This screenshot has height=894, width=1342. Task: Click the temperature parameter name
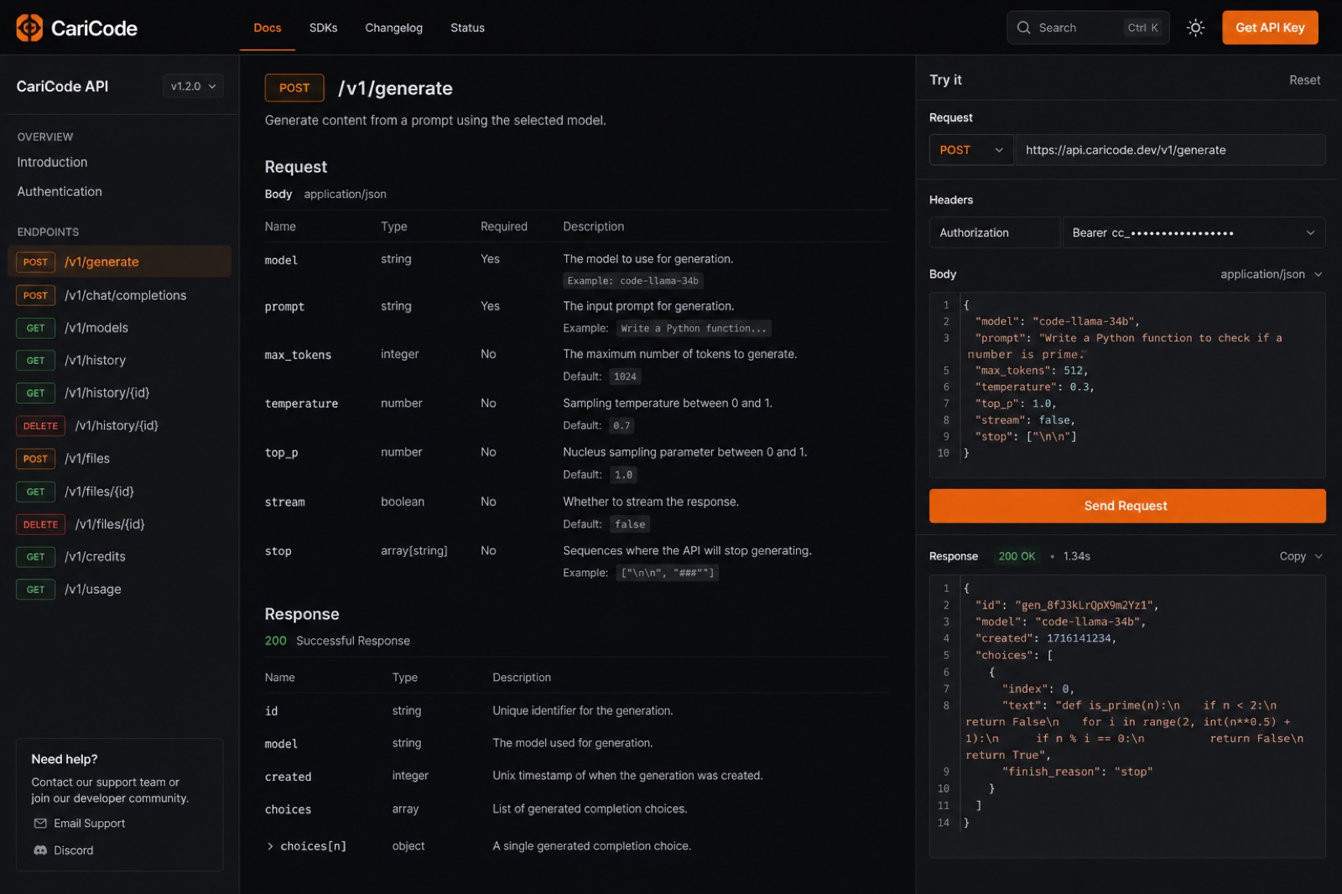[x=301, y=404]
